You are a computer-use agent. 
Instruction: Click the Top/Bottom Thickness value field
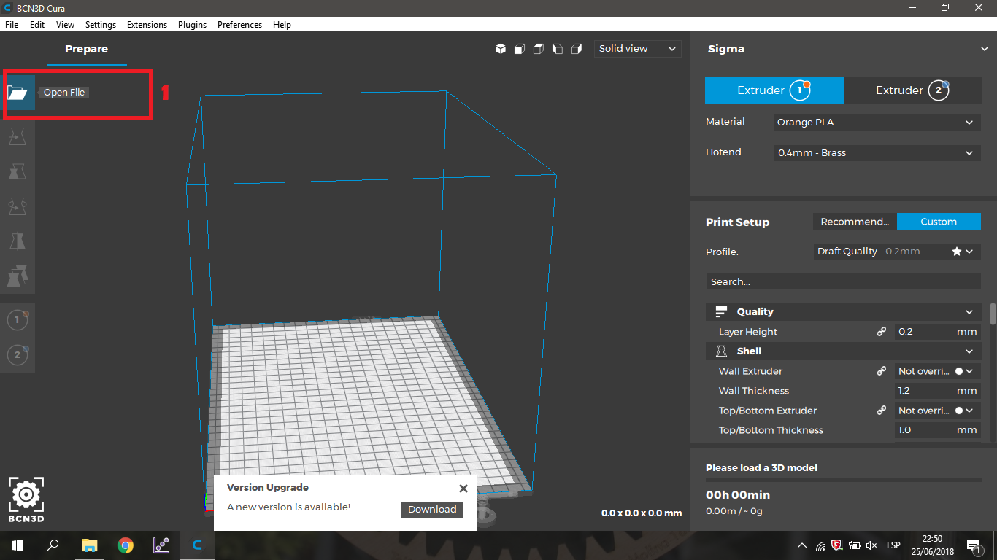(938, 430)
